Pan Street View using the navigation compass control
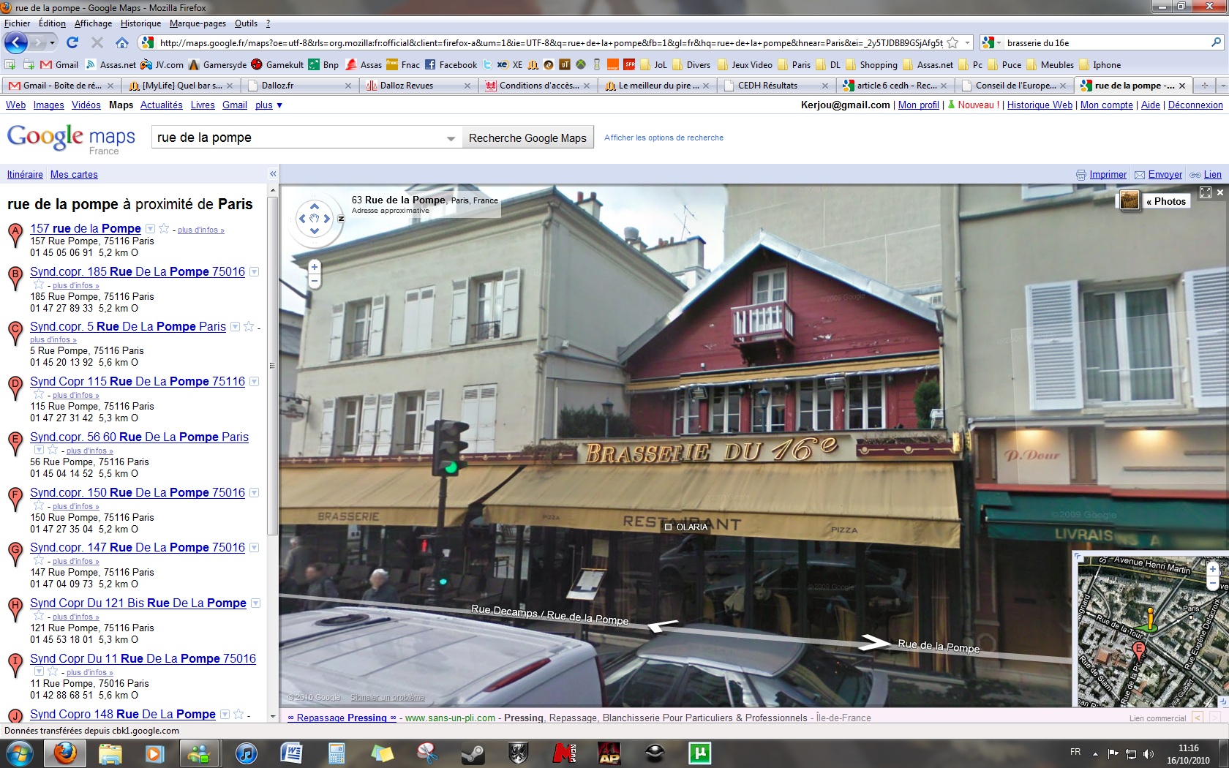This screenshot has height=768, width=1229. click(x=314, y=218)
